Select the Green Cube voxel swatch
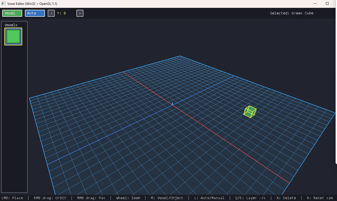 13,36
